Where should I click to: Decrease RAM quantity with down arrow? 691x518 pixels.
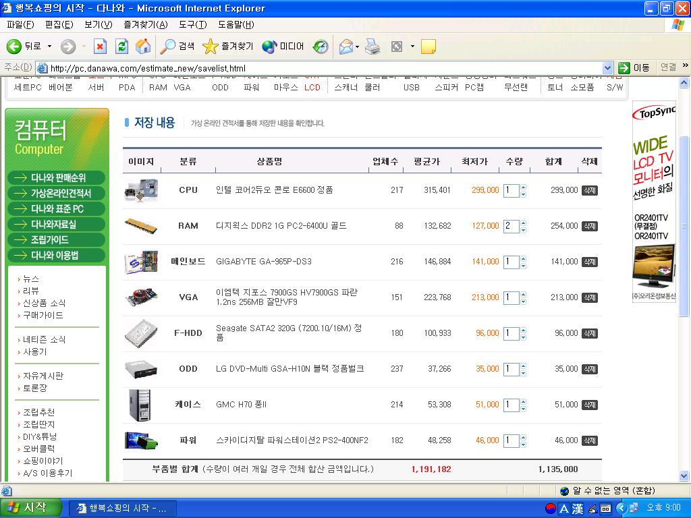[x=523, y=230]
